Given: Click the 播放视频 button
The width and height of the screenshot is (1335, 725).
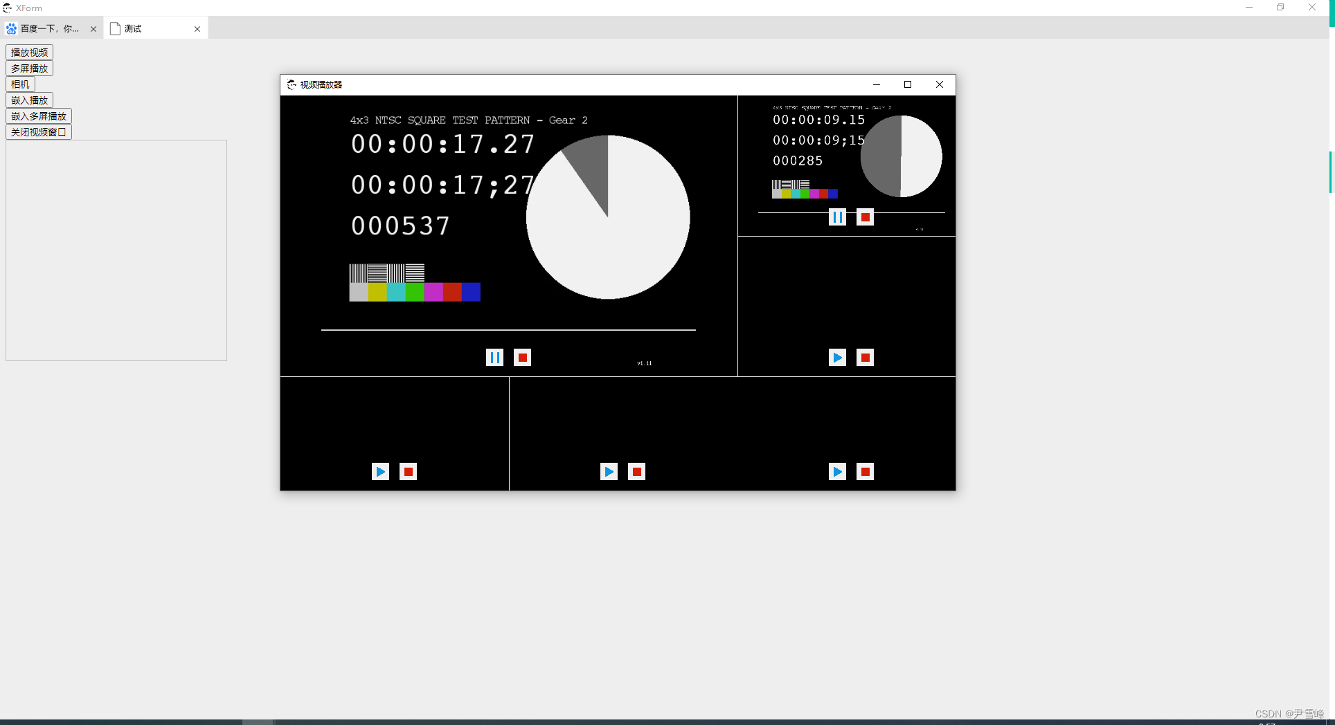Looking at the screenshot, I should point(30,53).
